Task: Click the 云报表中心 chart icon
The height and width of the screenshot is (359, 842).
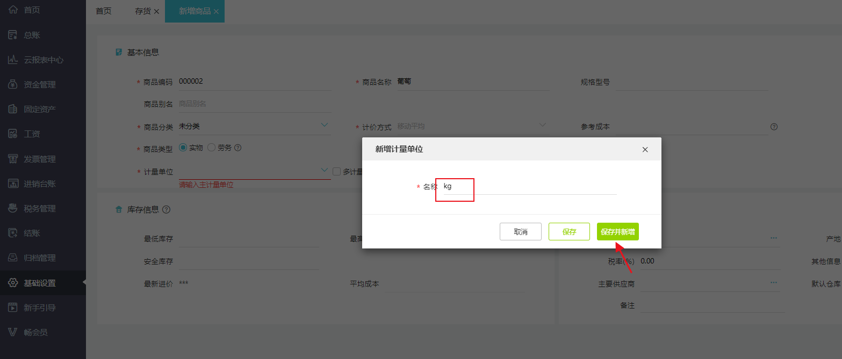Action: pos(13,60)
